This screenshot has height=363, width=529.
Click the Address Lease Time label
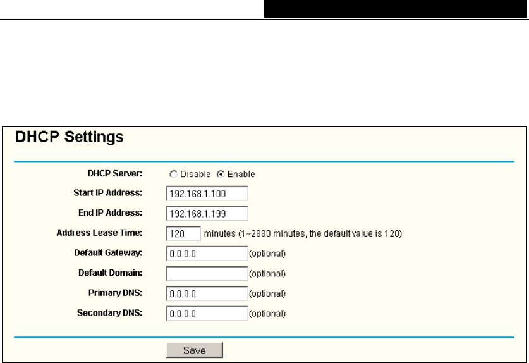point(99,233)
